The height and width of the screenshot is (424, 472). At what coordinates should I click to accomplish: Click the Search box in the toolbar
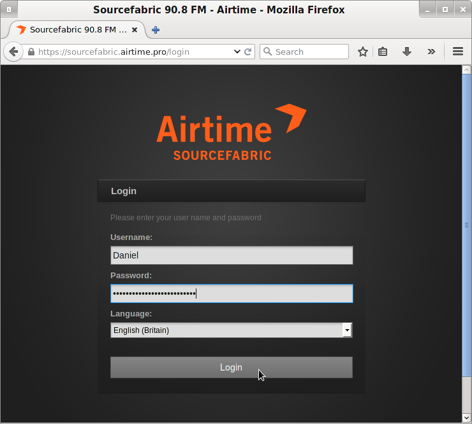304,52
